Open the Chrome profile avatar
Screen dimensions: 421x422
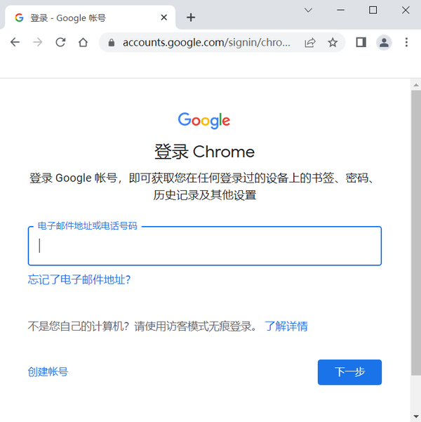384,43
